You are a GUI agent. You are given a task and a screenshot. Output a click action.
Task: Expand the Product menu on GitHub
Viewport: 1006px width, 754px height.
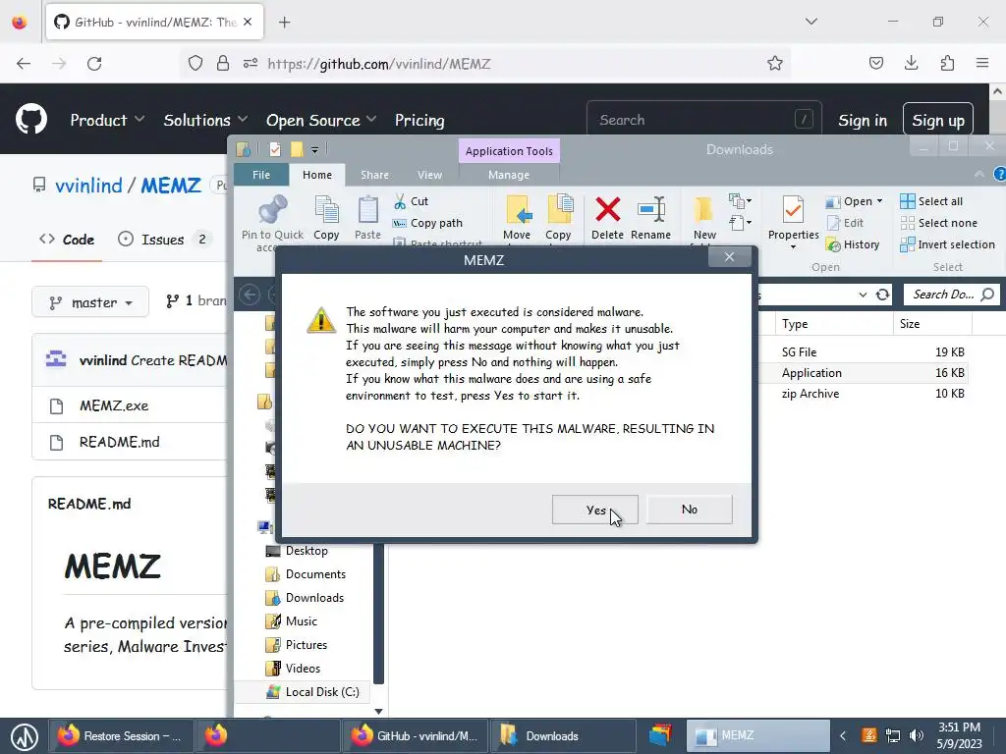(107, 121)
